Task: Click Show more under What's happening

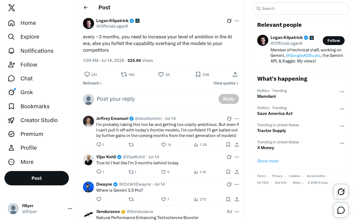Action: pyautogui.click(x=268, y=161)
